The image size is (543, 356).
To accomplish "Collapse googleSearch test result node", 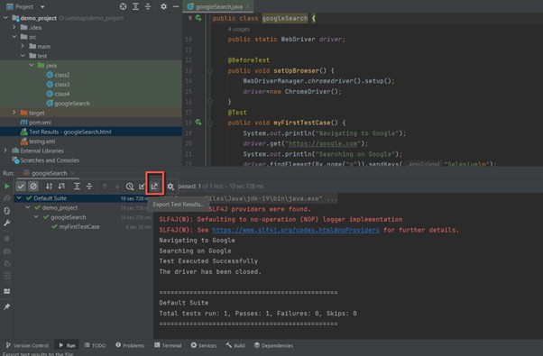I will tap(36, 217).
